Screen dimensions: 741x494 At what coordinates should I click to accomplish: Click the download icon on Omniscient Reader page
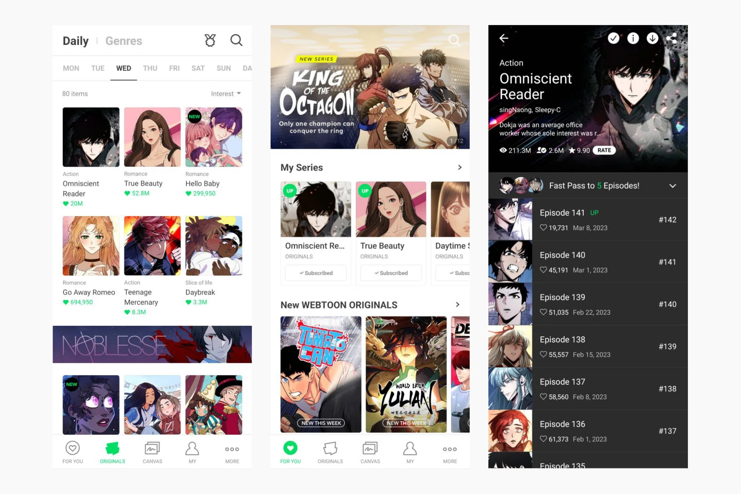[652, 38]
